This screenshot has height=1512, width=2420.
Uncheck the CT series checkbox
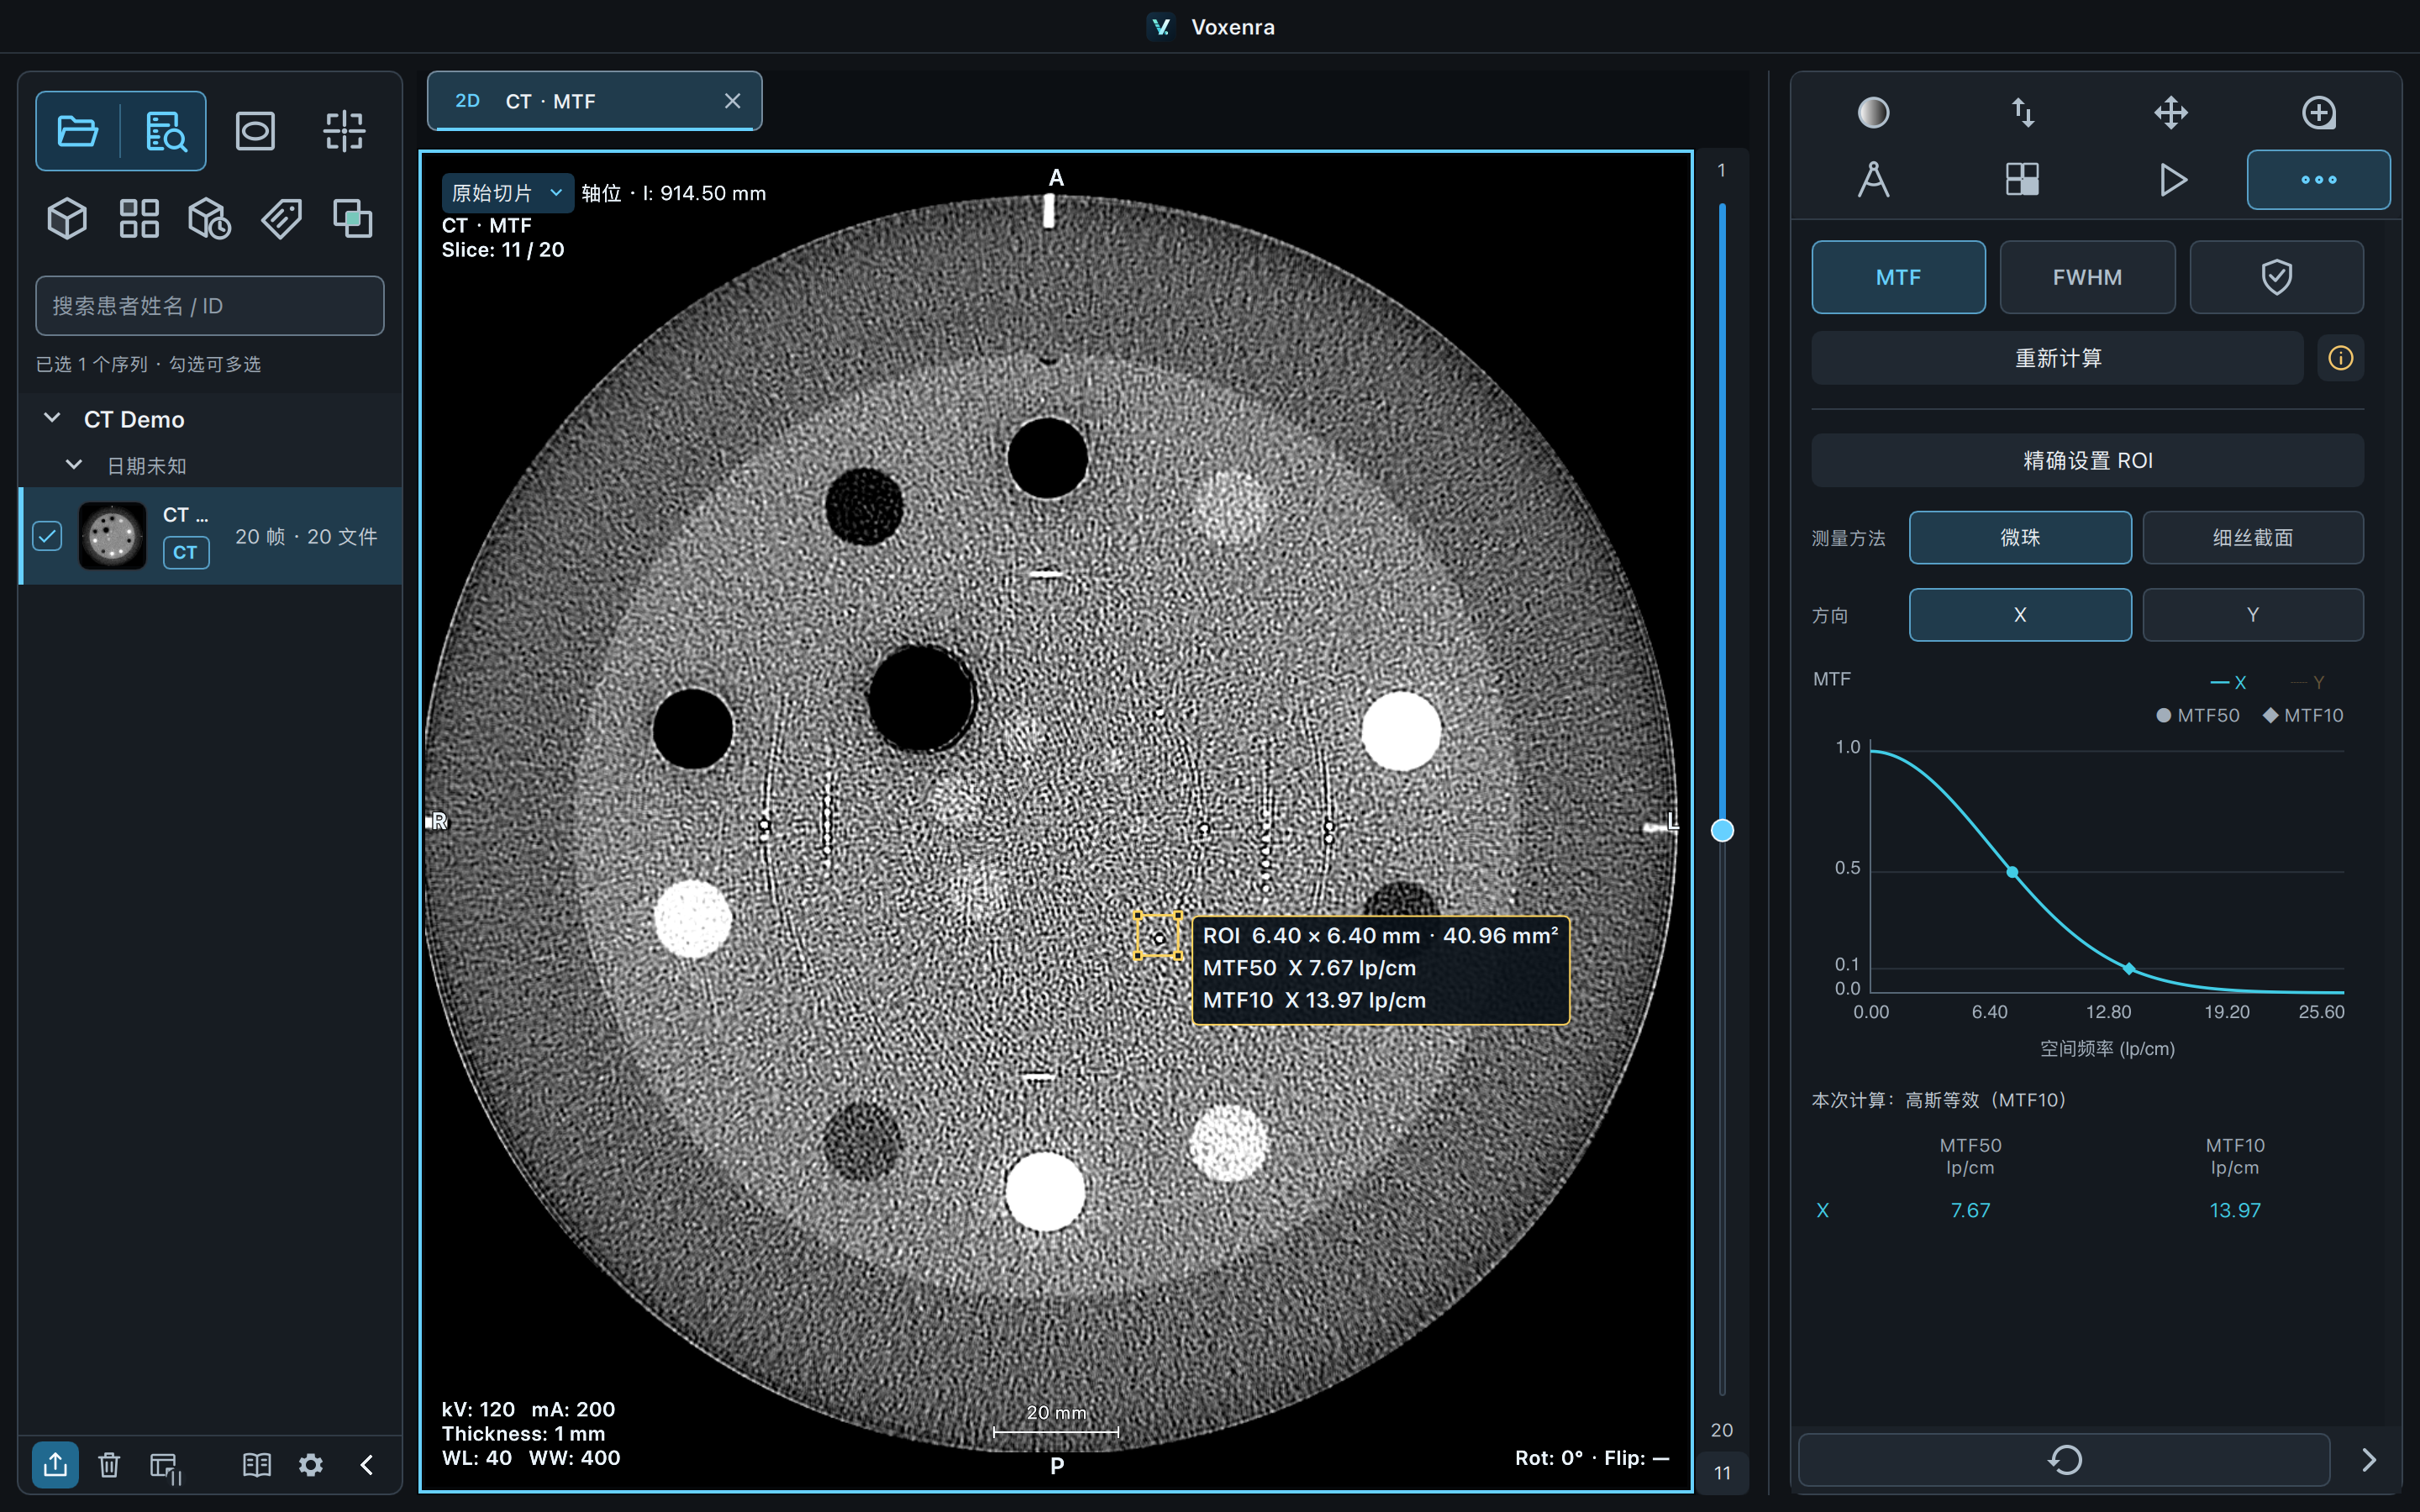tap(47, 536)
